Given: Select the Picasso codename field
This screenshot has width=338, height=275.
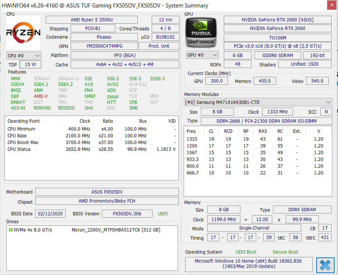Looking at the screenshot, I should (x=104, y=37).
